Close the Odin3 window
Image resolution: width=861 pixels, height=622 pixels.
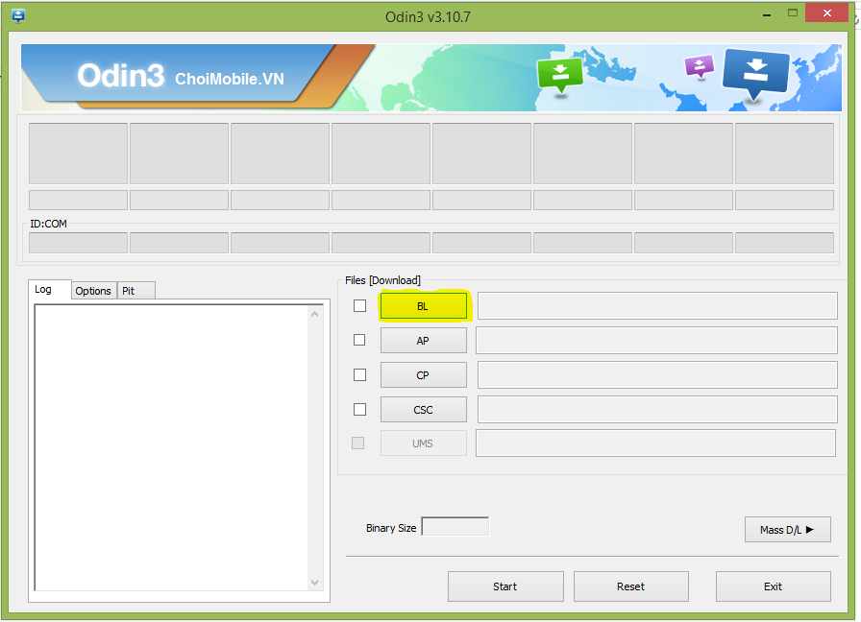[x=827, y=12]
